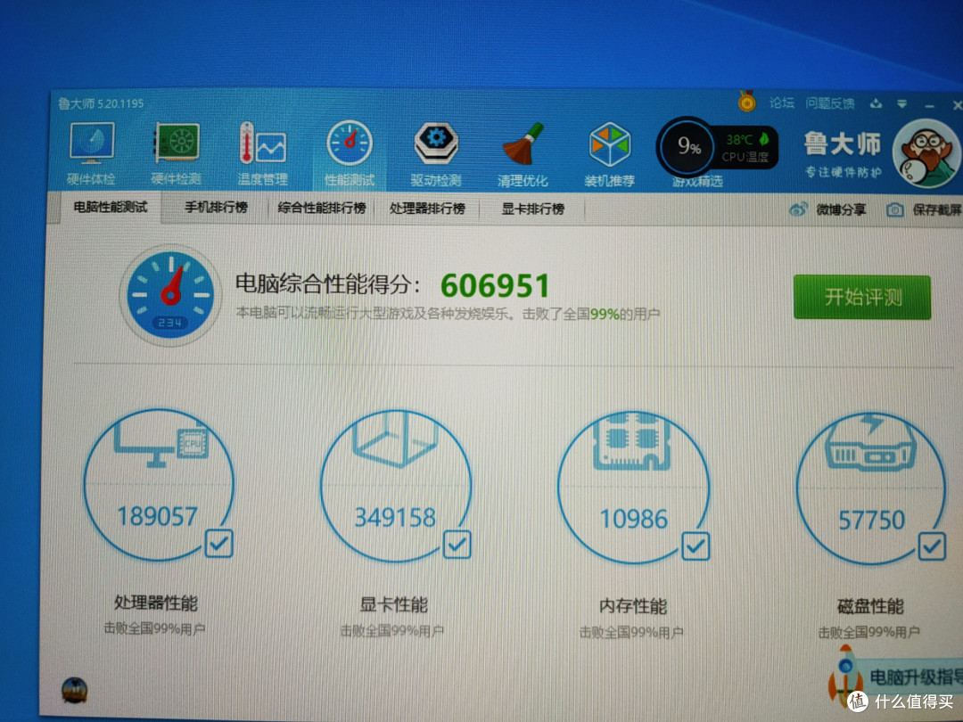Click the 内存性能 label

[x=632, y=607]
